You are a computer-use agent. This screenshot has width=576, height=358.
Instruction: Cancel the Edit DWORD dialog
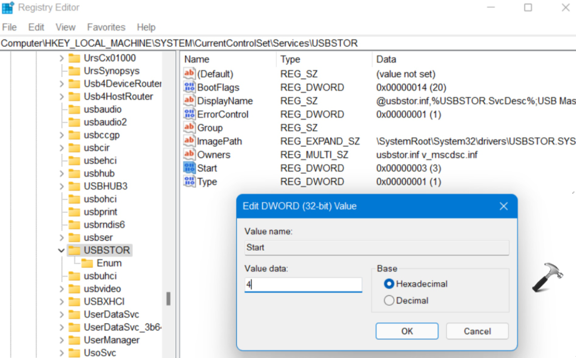(x=477, y=331)
